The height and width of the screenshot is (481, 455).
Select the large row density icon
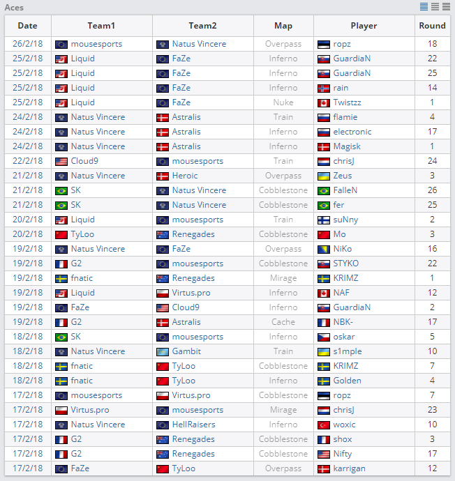[445, 6]
